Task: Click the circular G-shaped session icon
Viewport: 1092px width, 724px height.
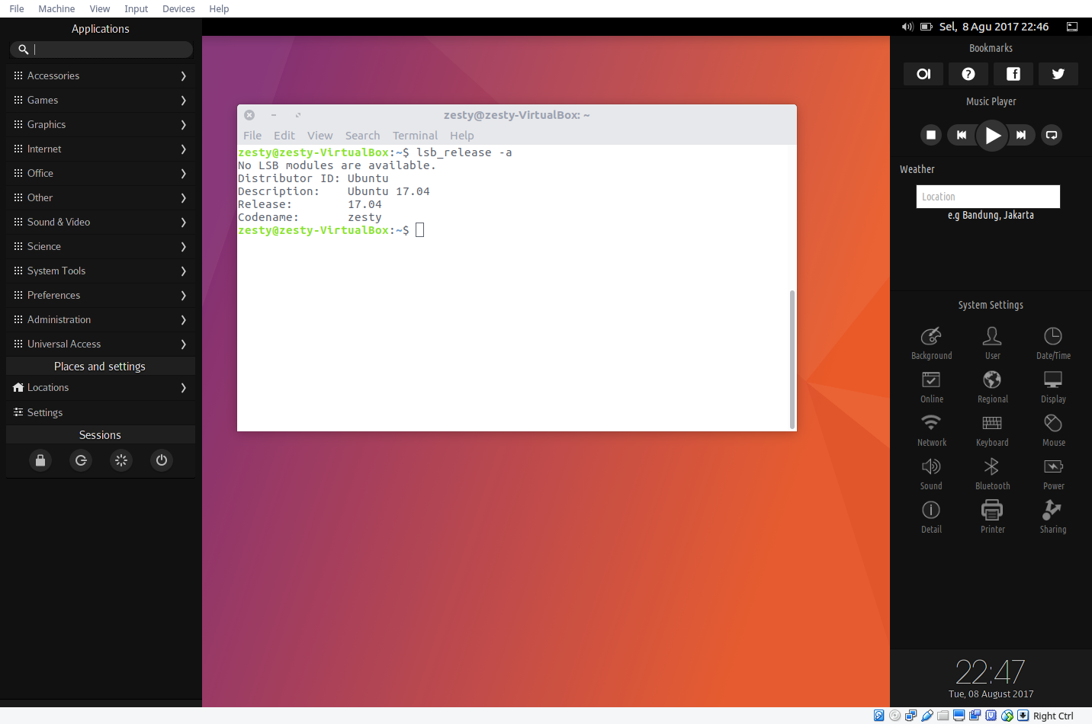Action: pyautogui.click(x=81, y=460)
